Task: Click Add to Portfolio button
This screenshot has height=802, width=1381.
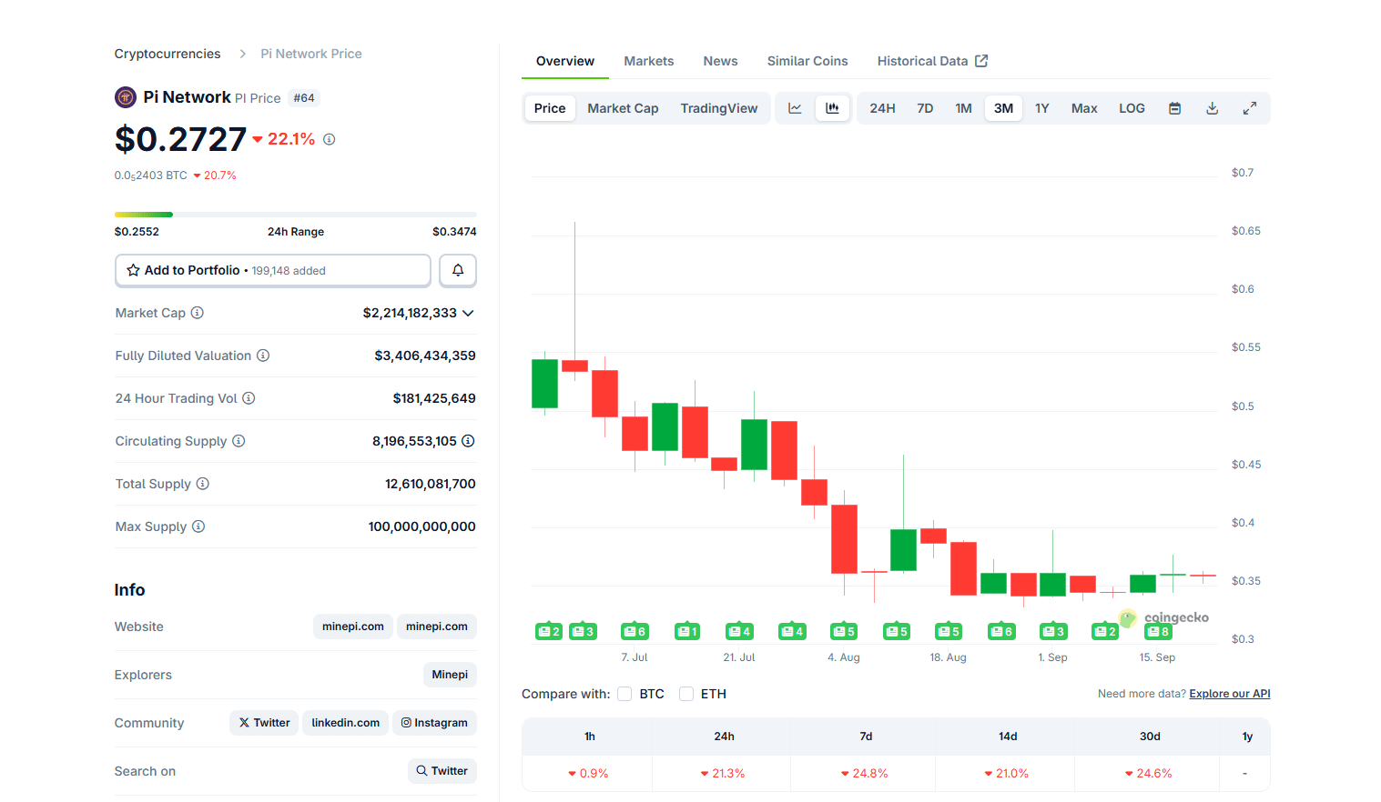Action: (x=273, y=270)
